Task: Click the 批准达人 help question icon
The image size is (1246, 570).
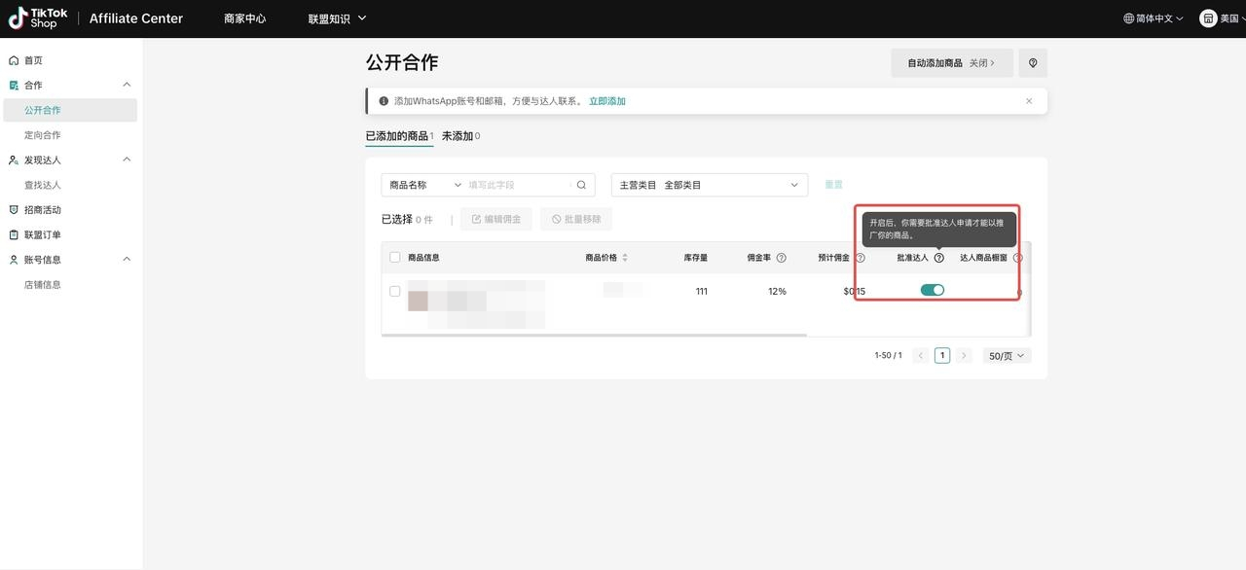Action: point(938,258)
